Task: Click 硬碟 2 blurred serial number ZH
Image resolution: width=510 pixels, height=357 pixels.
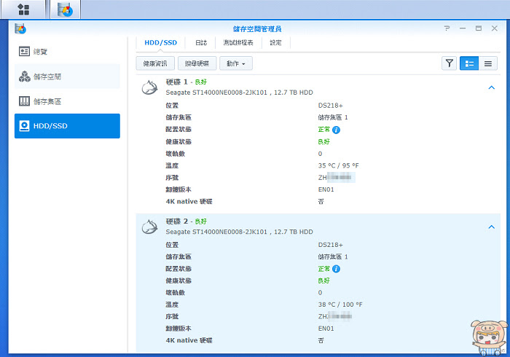Action: coord(335,316)
